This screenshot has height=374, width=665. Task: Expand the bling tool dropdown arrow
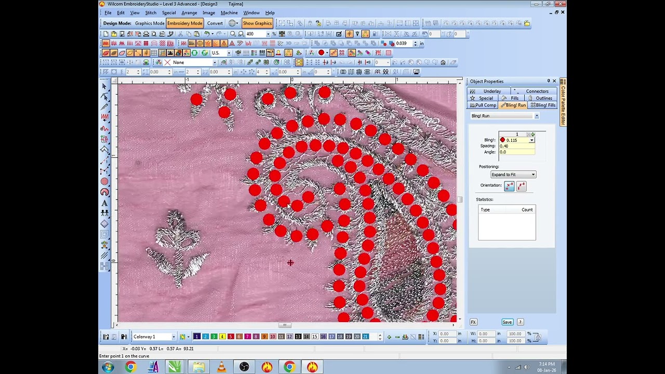[327, 53]
